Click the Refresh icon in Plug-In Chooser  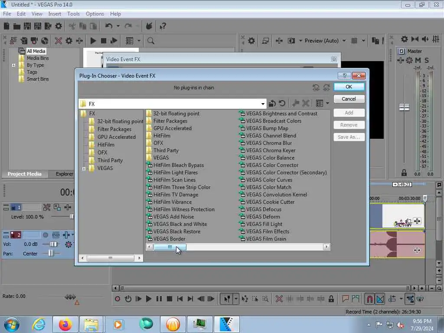pyautogui.click(x=282, y=103)
